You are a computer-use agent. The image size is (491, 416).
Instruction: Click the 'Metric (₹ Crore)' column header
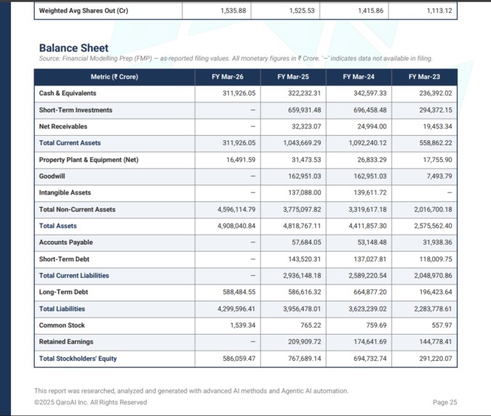tap(114, 77)
